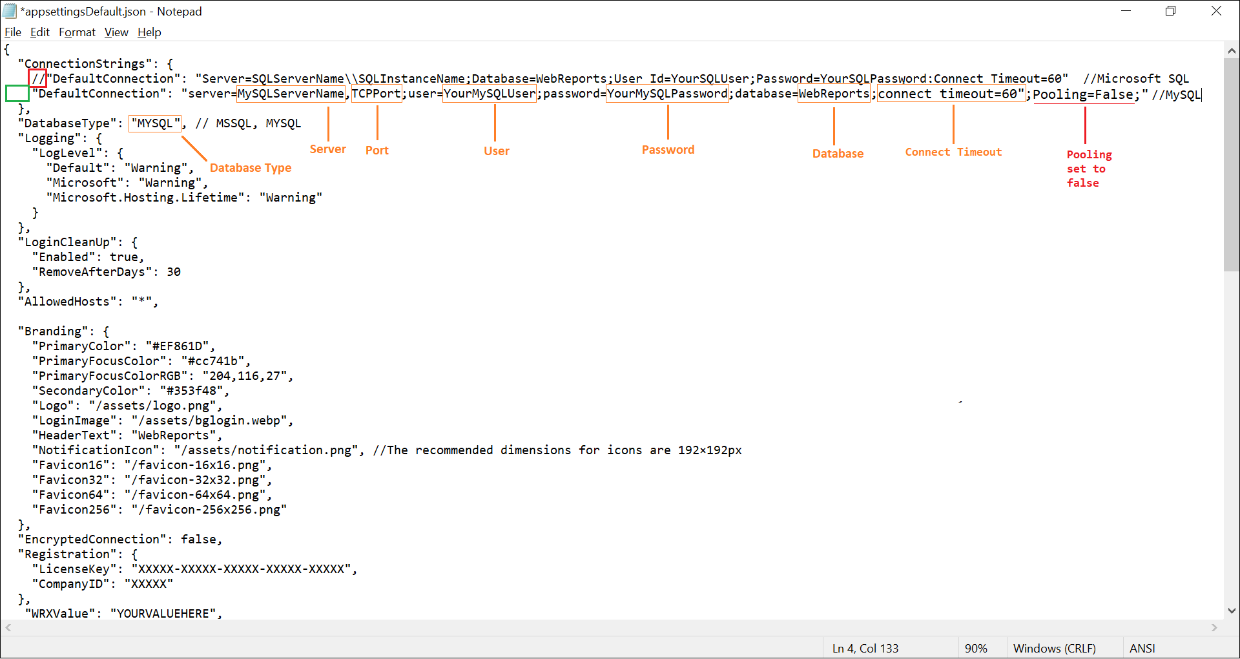Image resolution: width=1240 pixels, height=659 pixels.
Task: Click the "/favicon-256x256.png" text
Action: click(x=209, y=510)
